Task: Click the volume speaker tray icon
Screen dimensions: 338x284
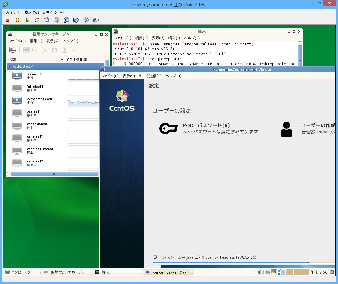Action: click(x=261, y=272)
